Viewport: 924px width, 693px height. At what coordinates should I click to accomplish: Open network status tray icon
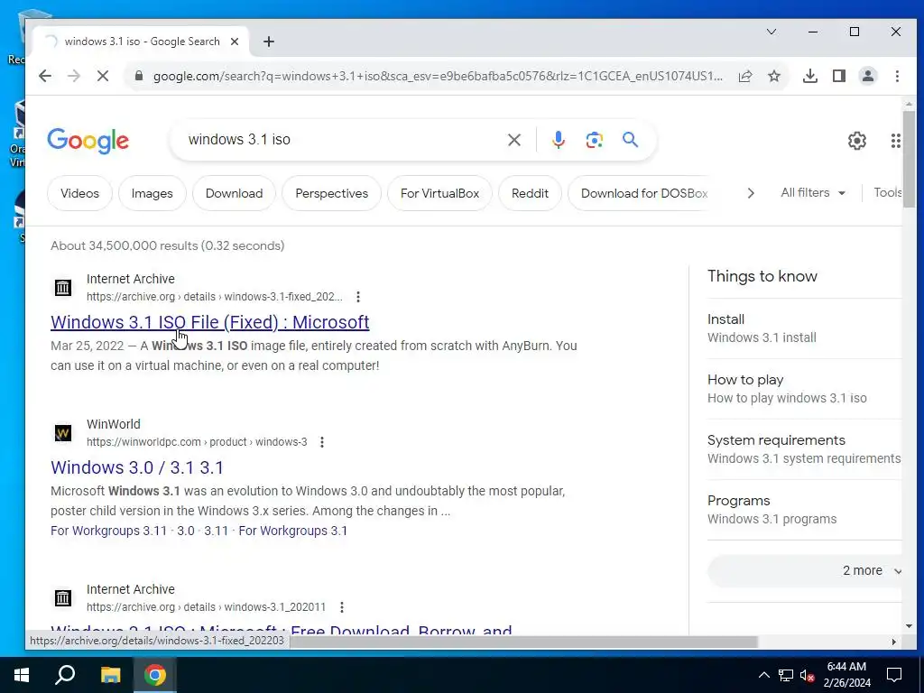coord(786,675)
